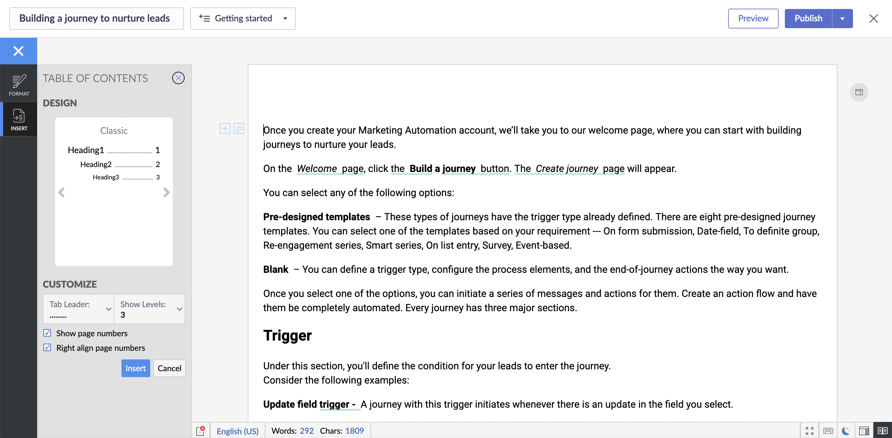This screenshot has height=438, width=892.
Task: Click the keyboard shortcuts icon
Action: pos(828,430)
